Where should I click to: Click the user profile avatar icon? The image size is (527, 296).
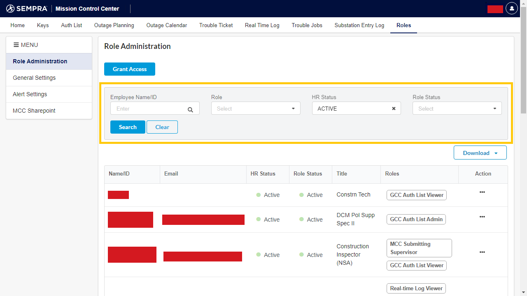pos(512,8)
